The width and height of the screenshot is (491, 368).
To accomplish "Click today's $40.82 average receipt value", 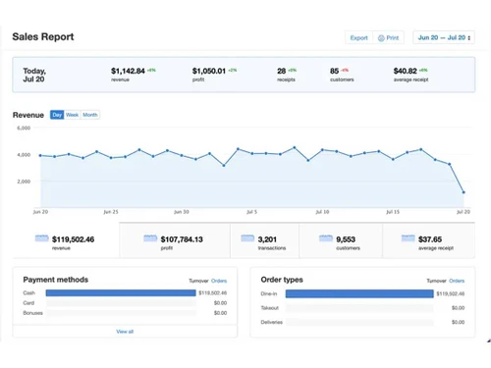I will click(x=406, y=71).
